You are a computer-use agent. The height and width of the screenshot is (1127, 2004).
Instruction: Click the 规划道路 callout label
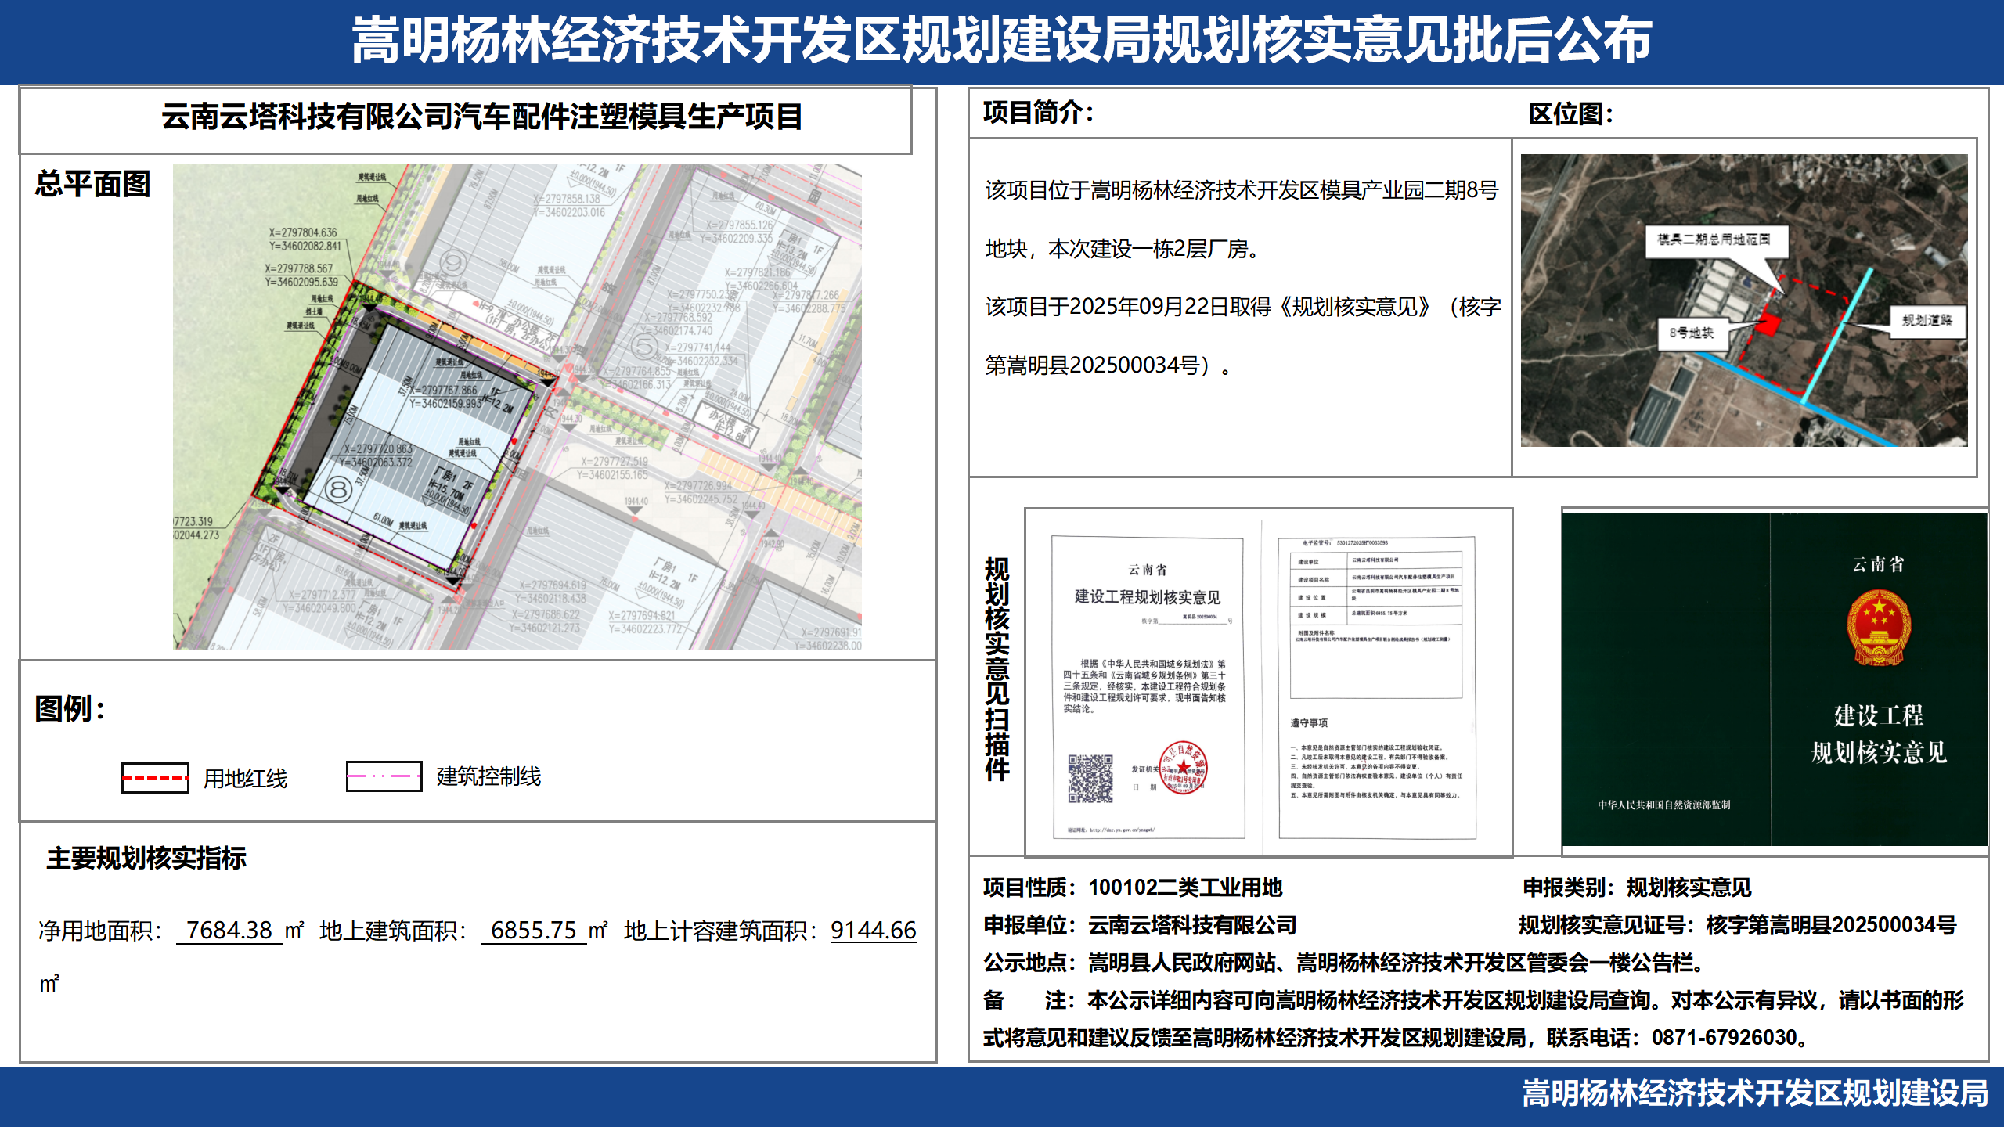[1927, 320]
